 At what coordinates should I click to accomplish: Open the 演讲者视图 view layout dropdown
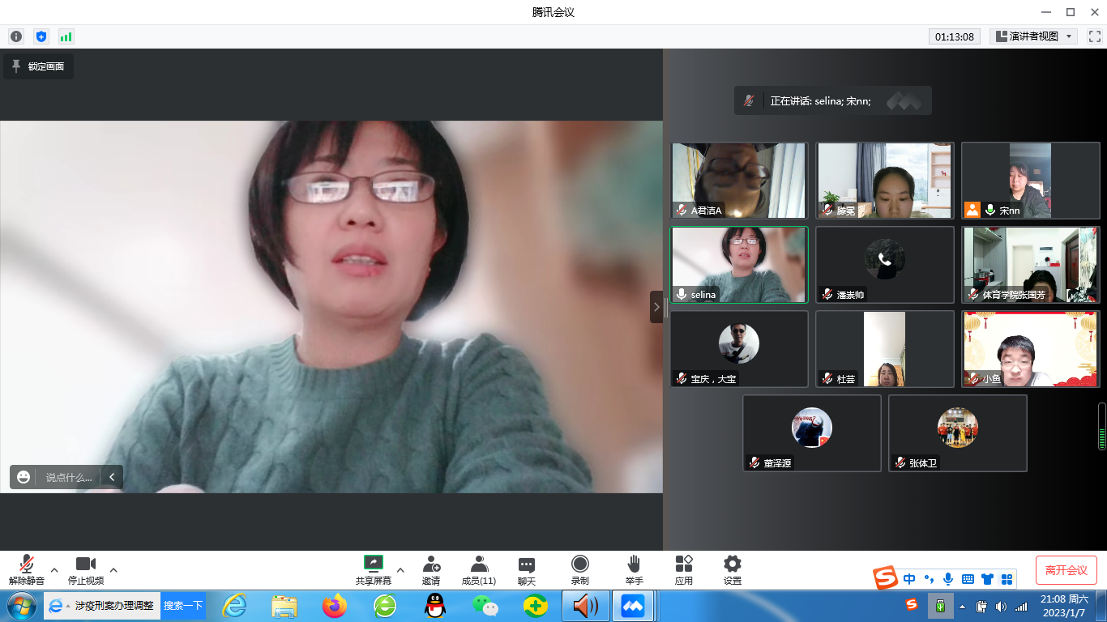click(x=1033, y=36)
